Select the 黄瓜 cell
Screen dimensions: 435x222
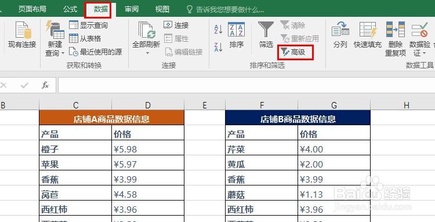262,163
